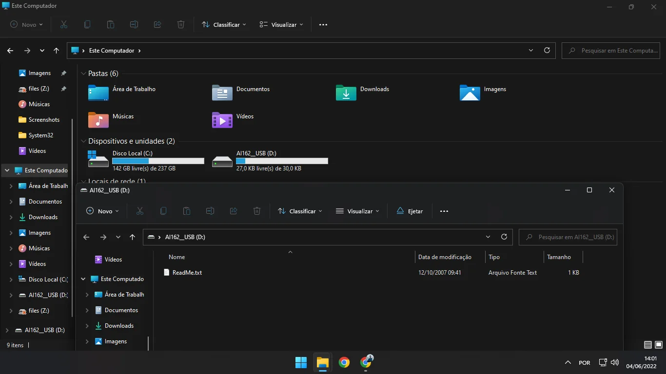Select the Disco Local (C:) drive tile

point(146,161)
